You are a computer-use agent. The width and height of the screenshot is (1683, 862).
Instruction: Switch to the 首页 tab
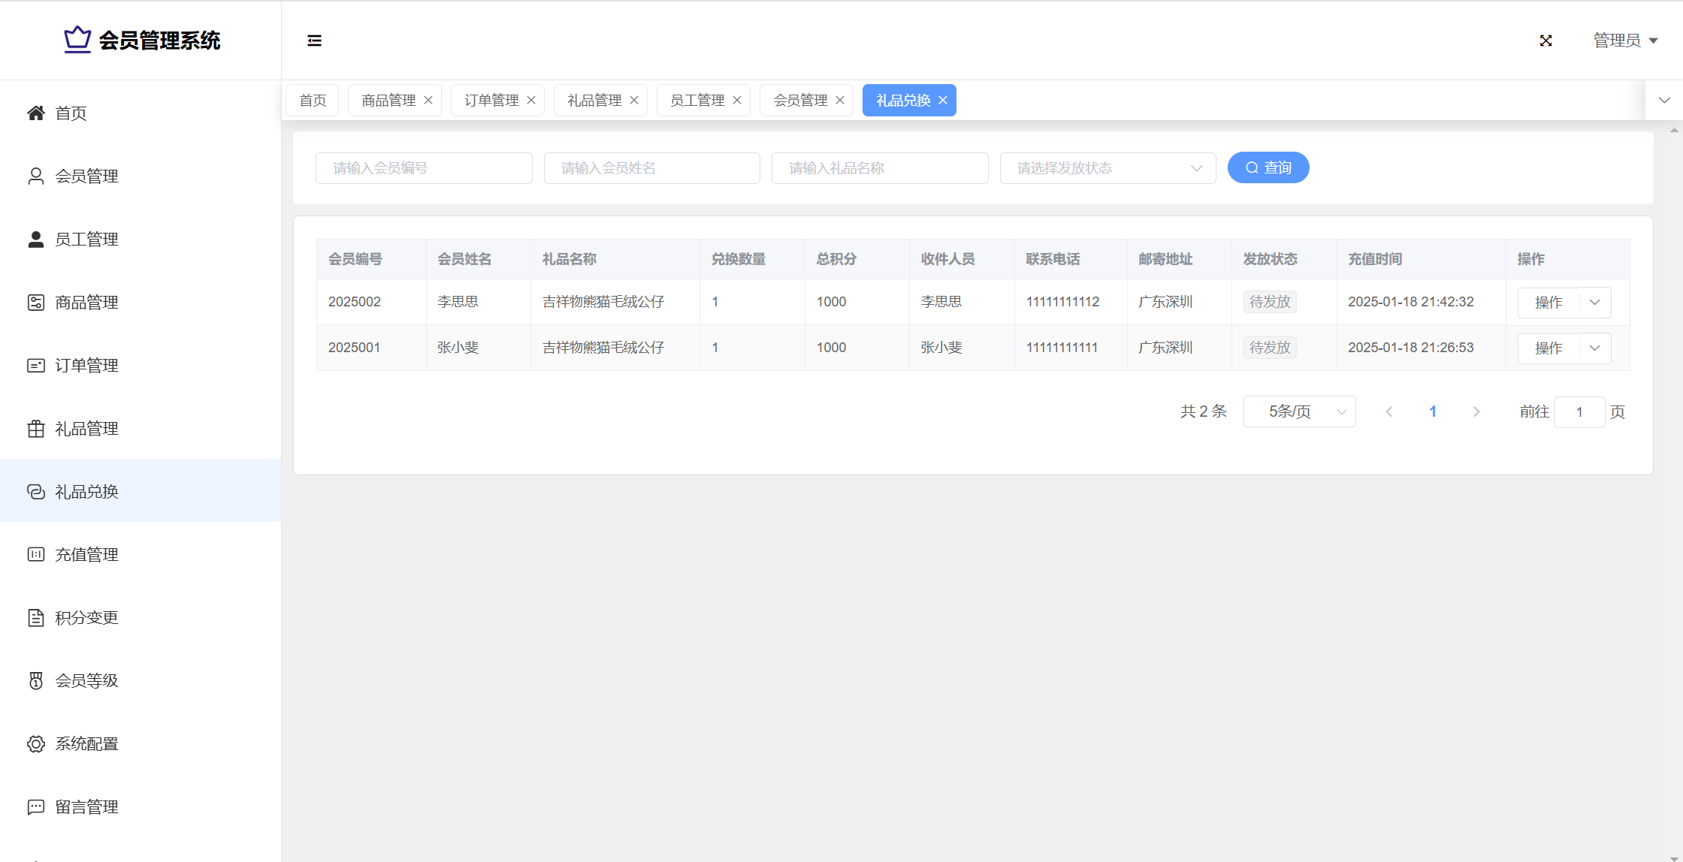click(313, 101)
